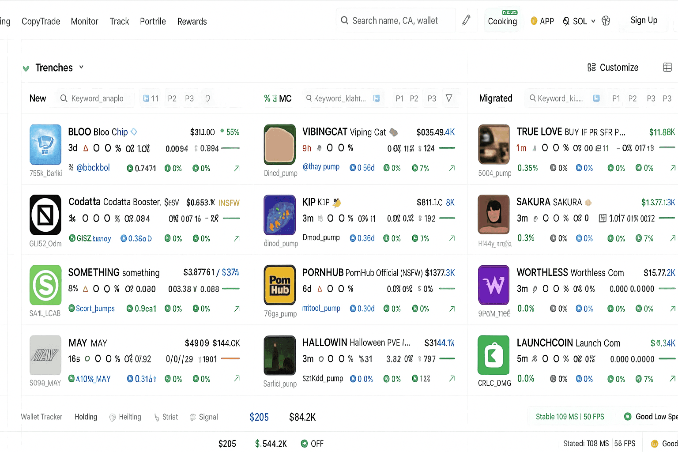Open the MAY token thumbnail
678x452 pixels.
click(x=45, y=355)
